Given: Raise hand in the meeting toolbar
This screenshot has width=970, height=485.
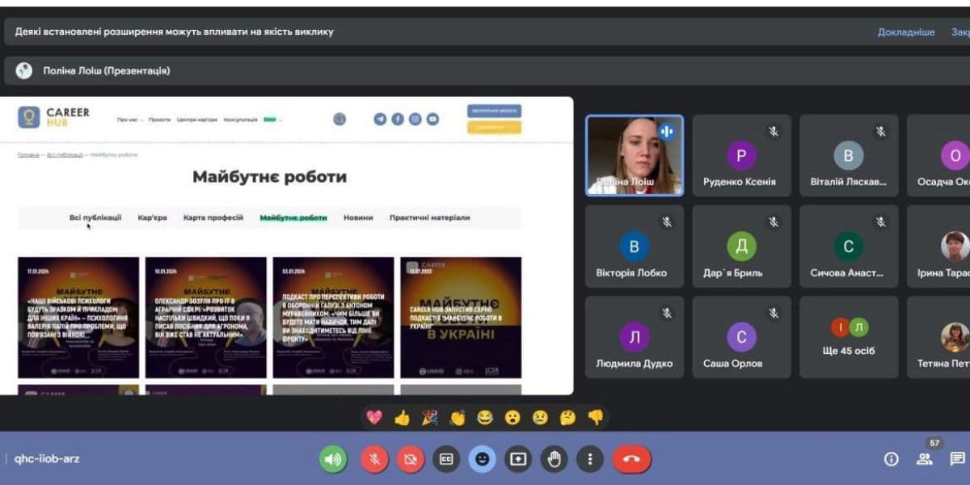Looking at the screenshot, I should [554, 459].
